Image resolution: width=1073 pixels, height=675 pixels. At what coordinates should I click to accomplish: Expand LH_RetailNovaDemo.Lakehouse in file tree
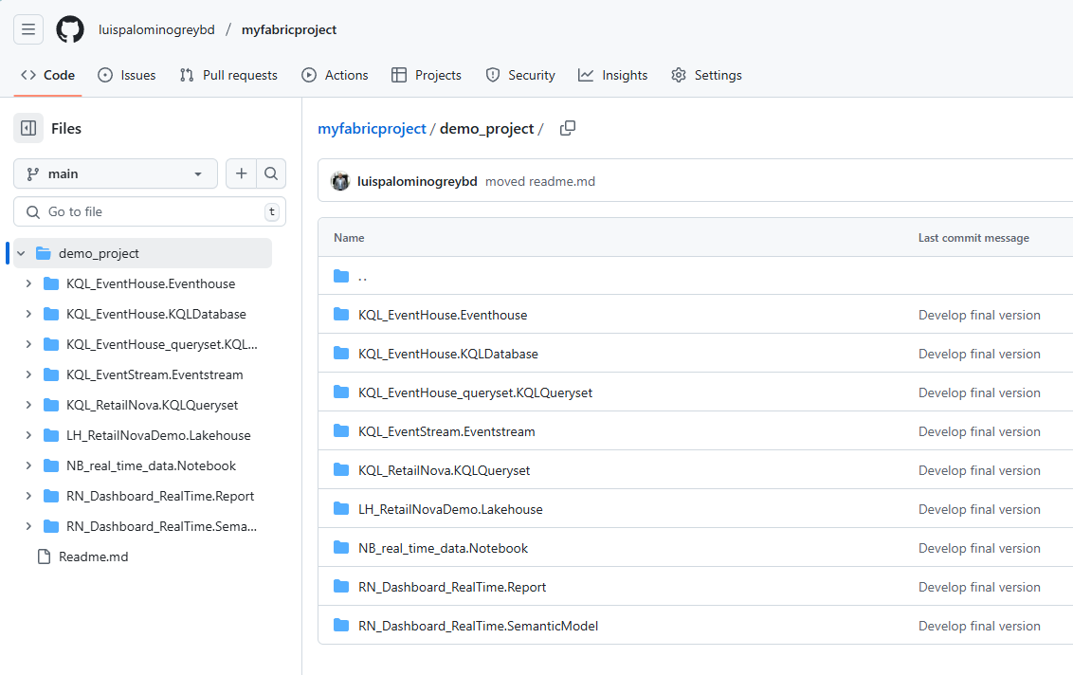tap(28, 435)
